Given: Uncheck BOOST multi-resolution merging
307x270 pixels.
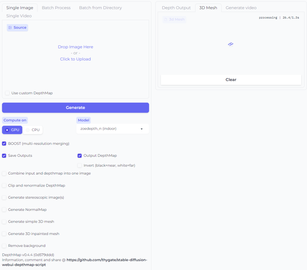Looking at the screenshot, I should tap(4, 144).
